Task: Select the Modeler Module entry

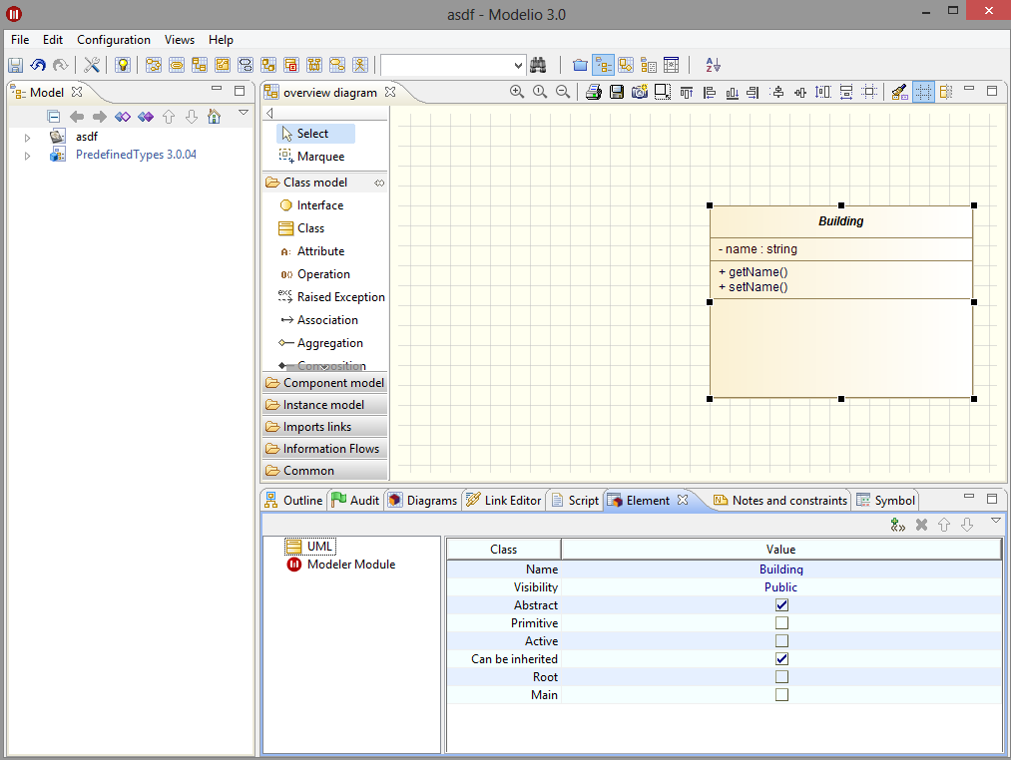Action: [x=350, y=565]
